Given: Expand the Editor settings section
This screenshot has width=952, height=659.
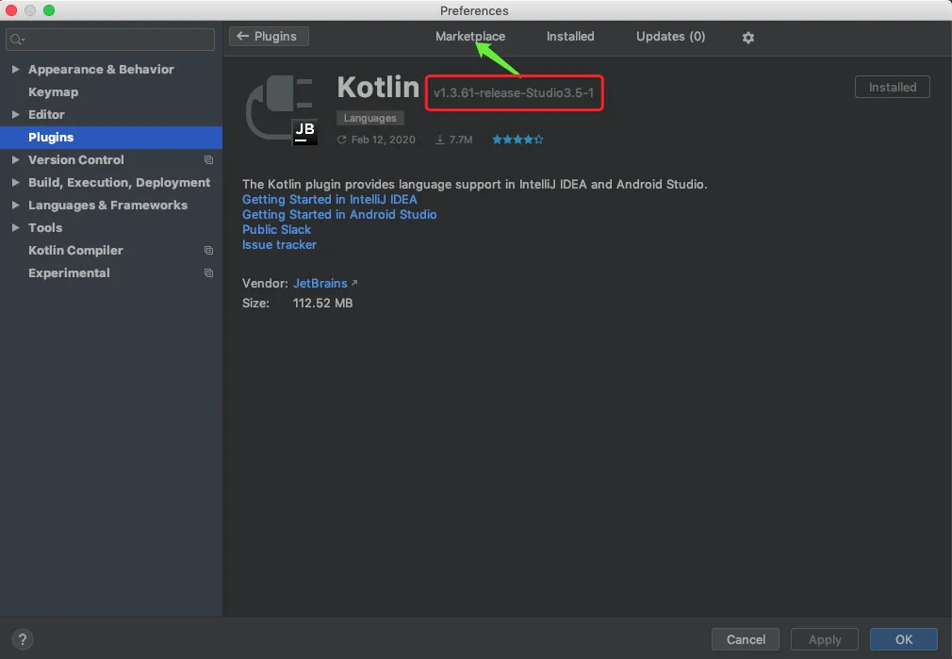Looking at the screenshot, I should pos(15,114).
